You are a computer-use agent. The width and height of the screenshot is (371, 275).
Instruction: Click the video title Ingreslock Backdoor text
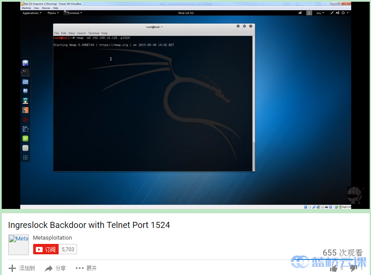tap(89, 225)
